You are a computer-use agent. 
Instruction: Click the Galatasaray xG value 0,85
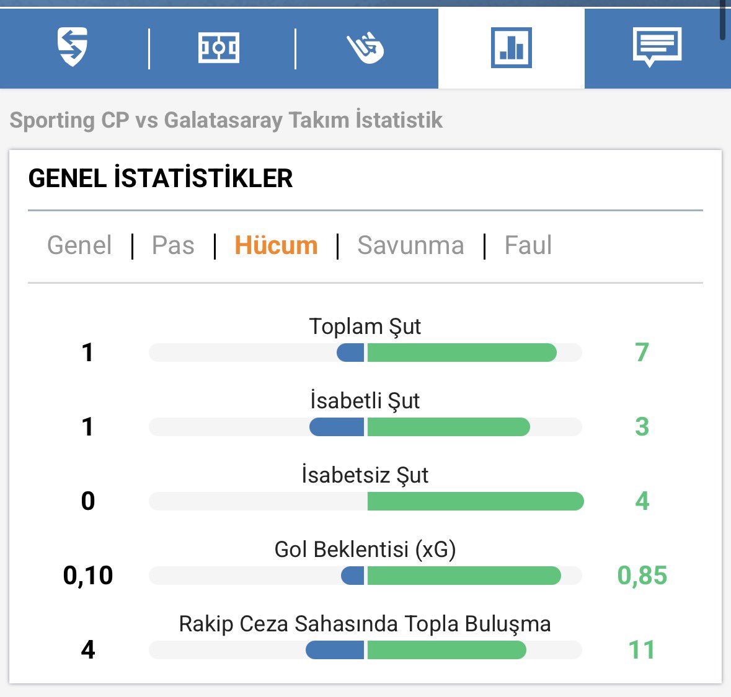(642, 576)
